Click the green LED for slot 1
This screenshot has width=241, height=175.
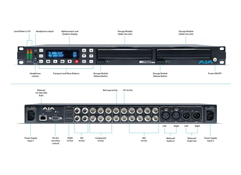pos(107,62)
